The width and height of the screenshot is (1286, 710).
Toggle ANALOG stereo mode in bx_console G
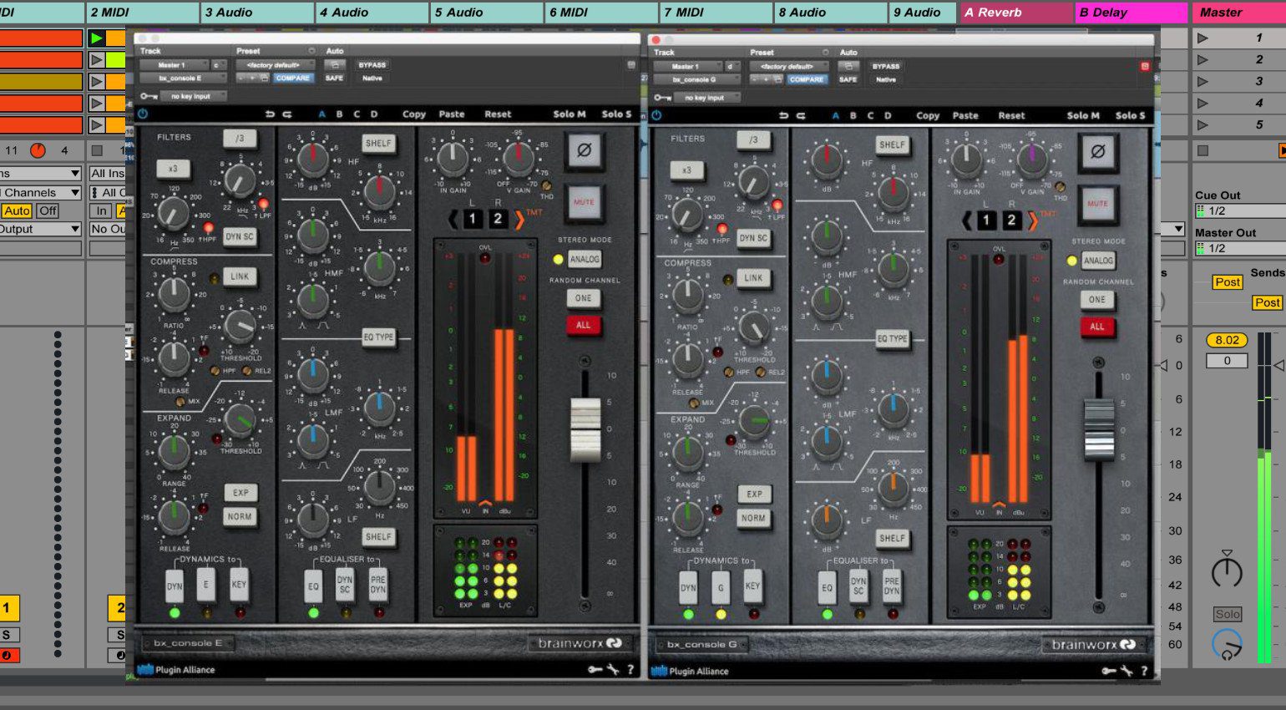[x=1098, y=261]
